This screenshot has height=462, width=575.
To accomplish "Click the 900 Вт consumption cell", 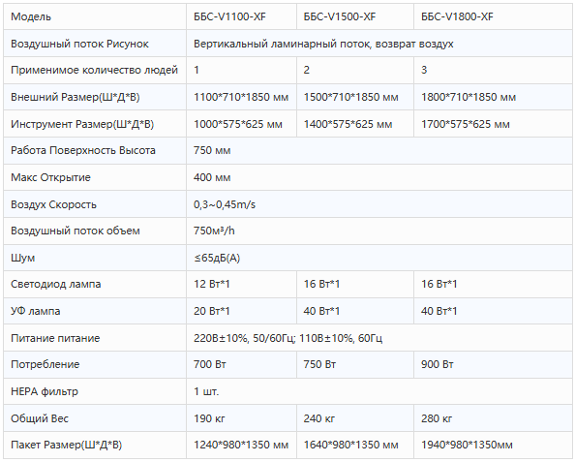I will [x=493, y=364].
